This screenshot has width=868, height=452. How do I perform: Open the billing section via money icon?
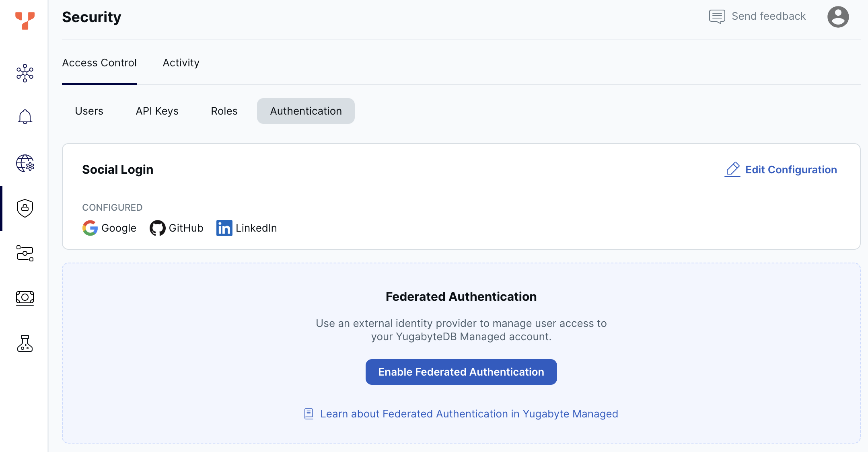coord(25,298)
